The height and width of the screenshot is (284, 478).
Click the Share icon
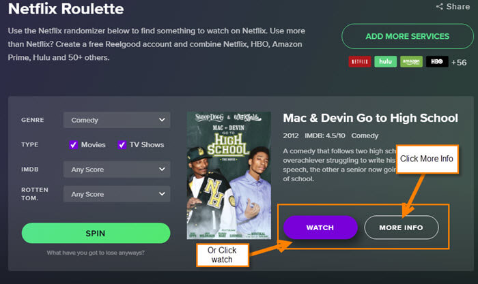(x=439, y=6)
